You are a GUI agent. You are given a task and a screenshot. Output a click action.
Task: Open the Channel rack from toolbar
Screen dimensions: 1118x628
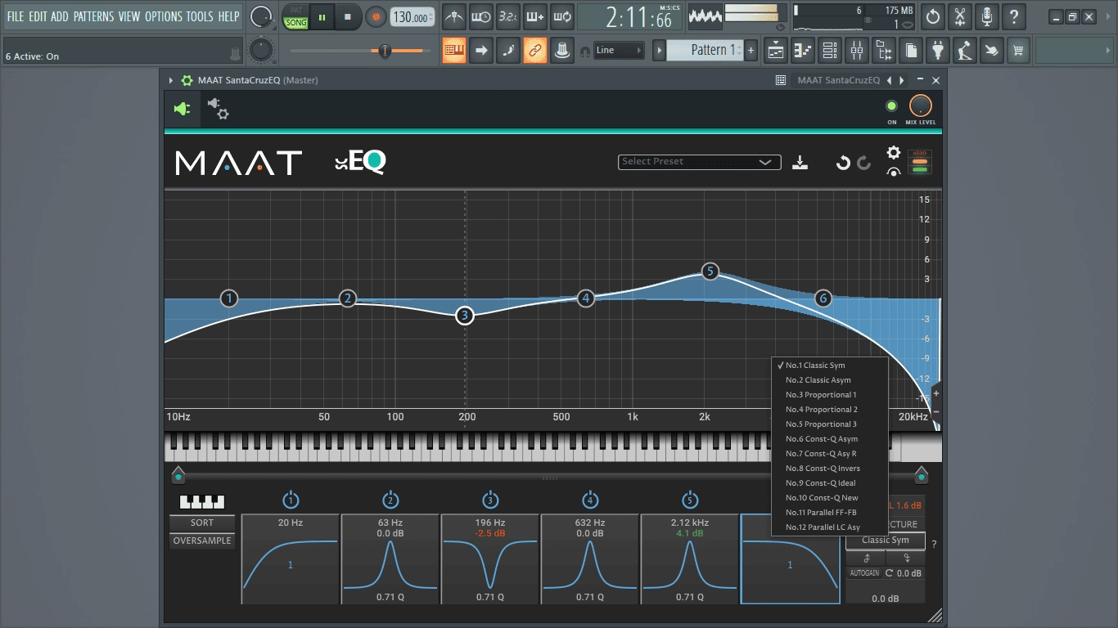tap(830, 50)
